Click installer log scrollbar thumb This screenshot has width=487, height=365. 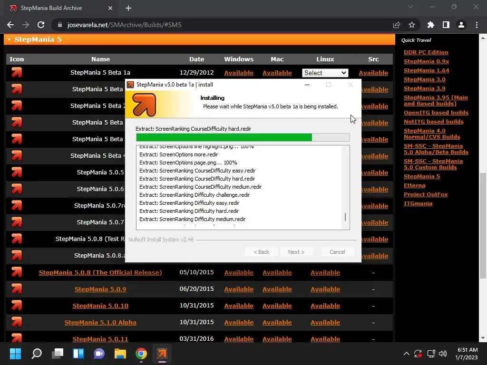tap(345, 217)
